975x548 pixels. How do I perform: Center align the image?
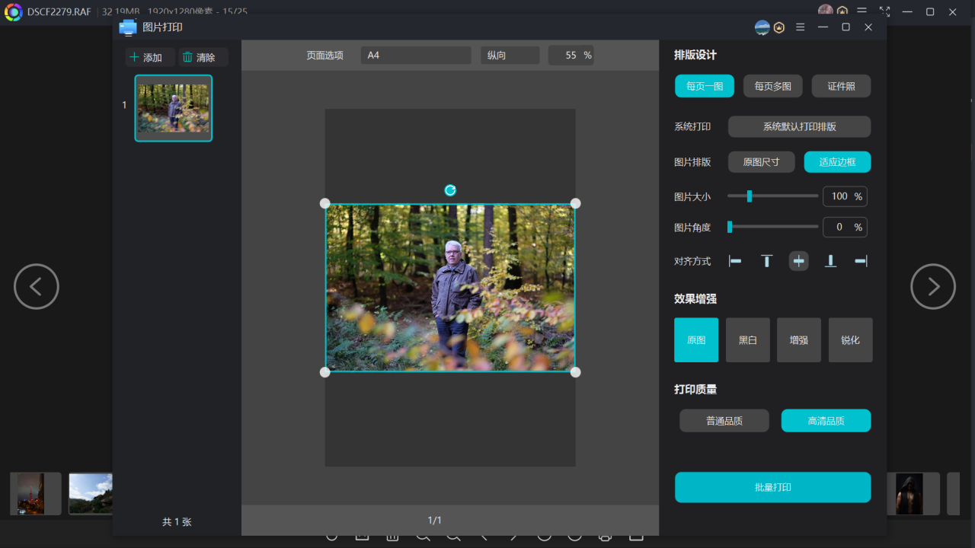click(x=798, y=261)
